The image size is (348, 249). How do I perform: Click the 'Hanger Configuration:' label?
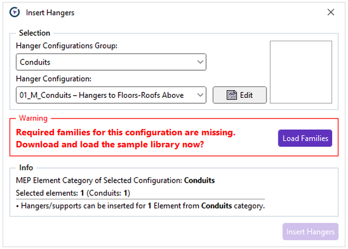tap(53, 79)
